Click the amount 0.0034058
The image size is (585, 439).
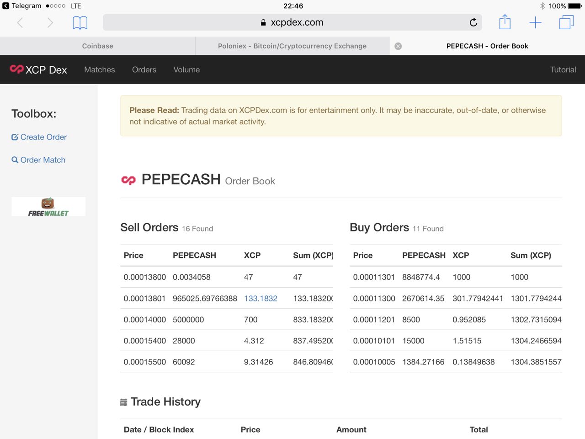tap(191, 277)
